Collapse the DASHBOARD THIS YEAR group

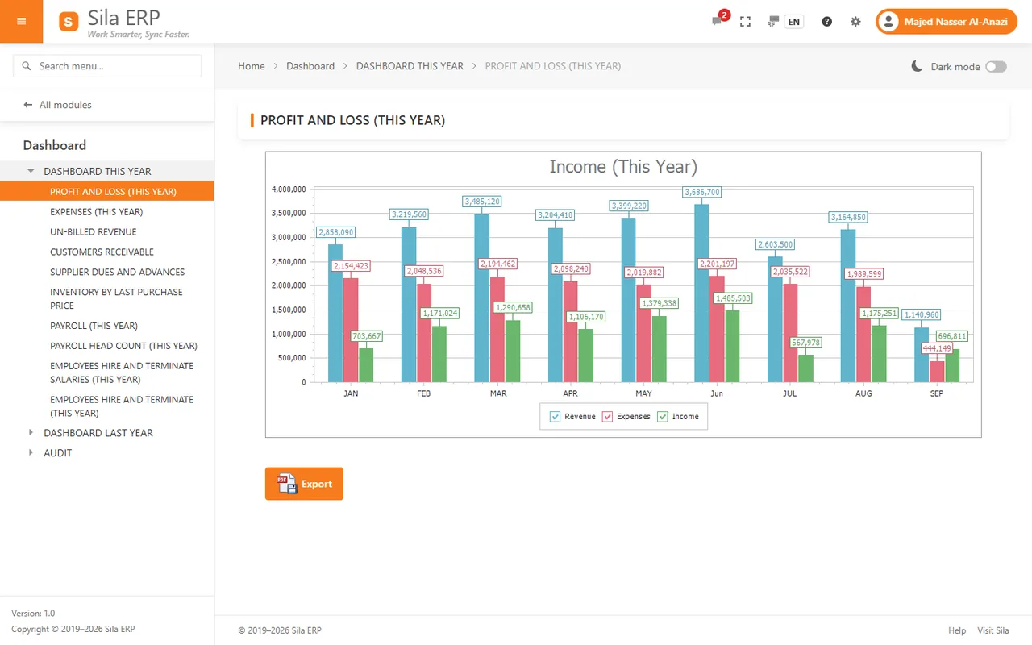31,171
